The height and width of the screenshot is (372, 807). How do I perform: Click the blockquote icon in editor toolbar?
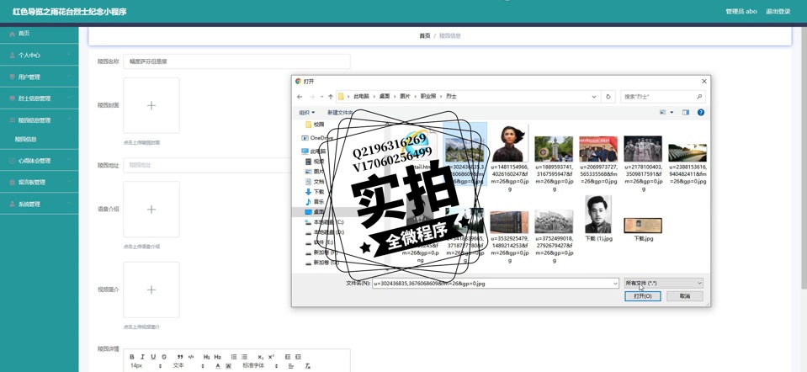pos(180,357)
